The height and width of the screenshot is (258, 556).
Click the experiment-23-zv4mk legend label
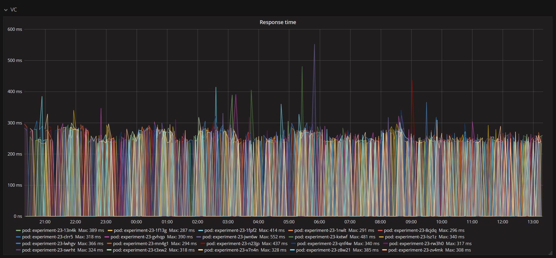pos(415,250)
